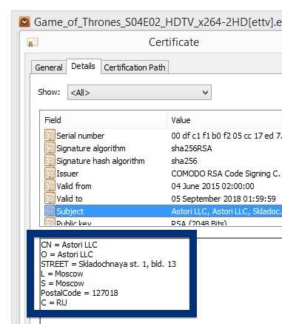Click the Valid from field icon

50,186
